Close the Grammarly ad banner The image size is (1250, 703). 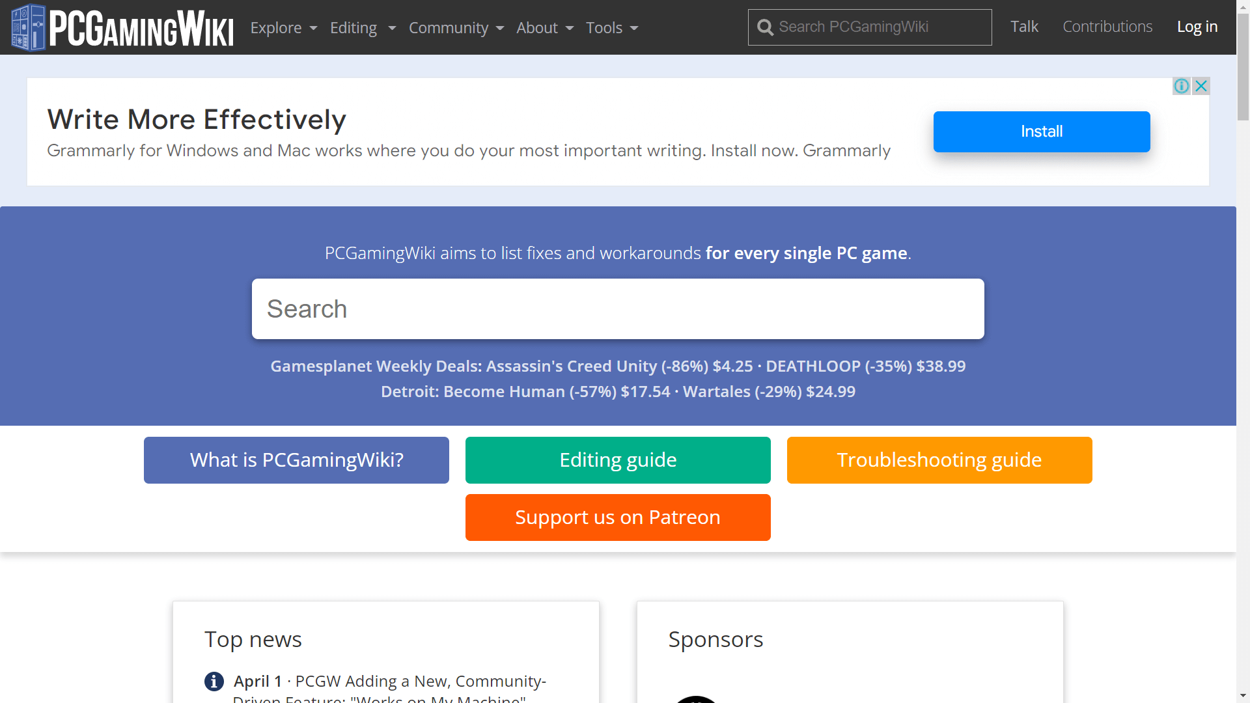pos(1201,86)
